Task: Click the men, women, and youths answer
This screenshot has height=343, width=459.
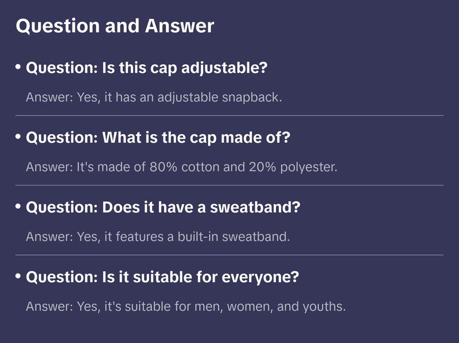Action: [186, 306]
